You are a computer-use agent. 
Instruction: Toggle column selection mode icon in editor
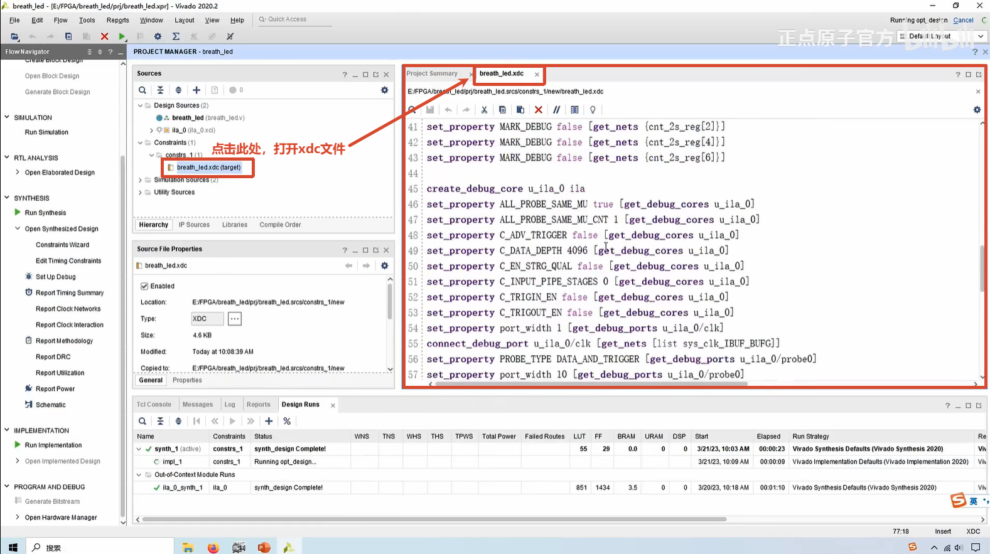coord(574,110)
